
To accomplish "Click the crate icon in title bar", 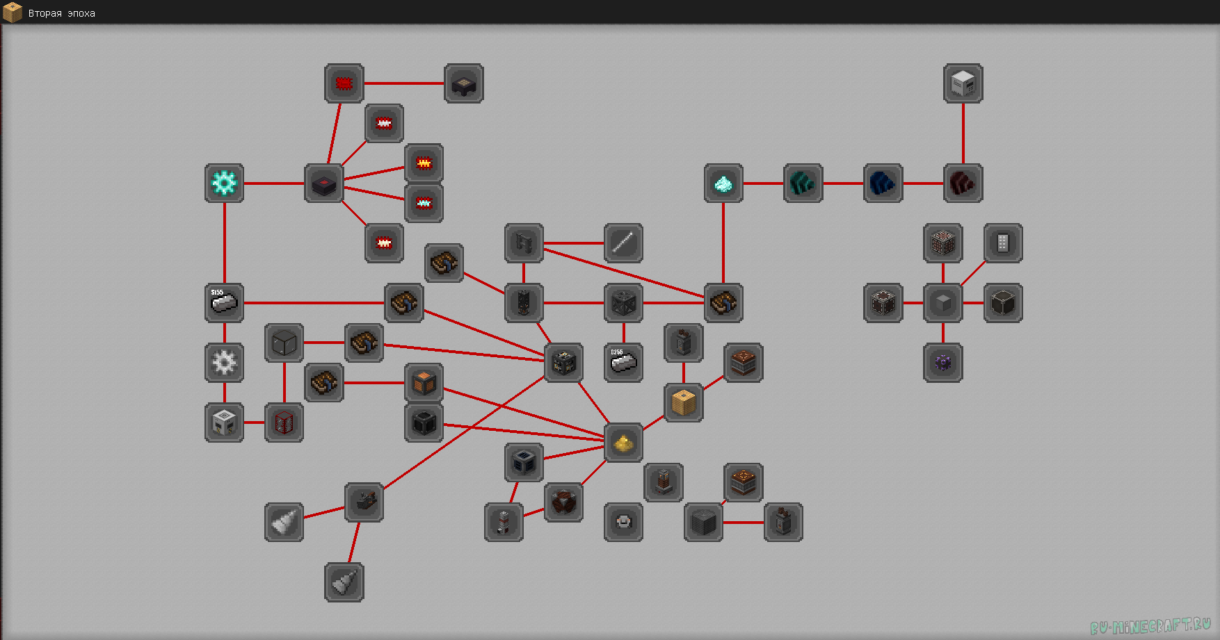I will coord(13,13).
